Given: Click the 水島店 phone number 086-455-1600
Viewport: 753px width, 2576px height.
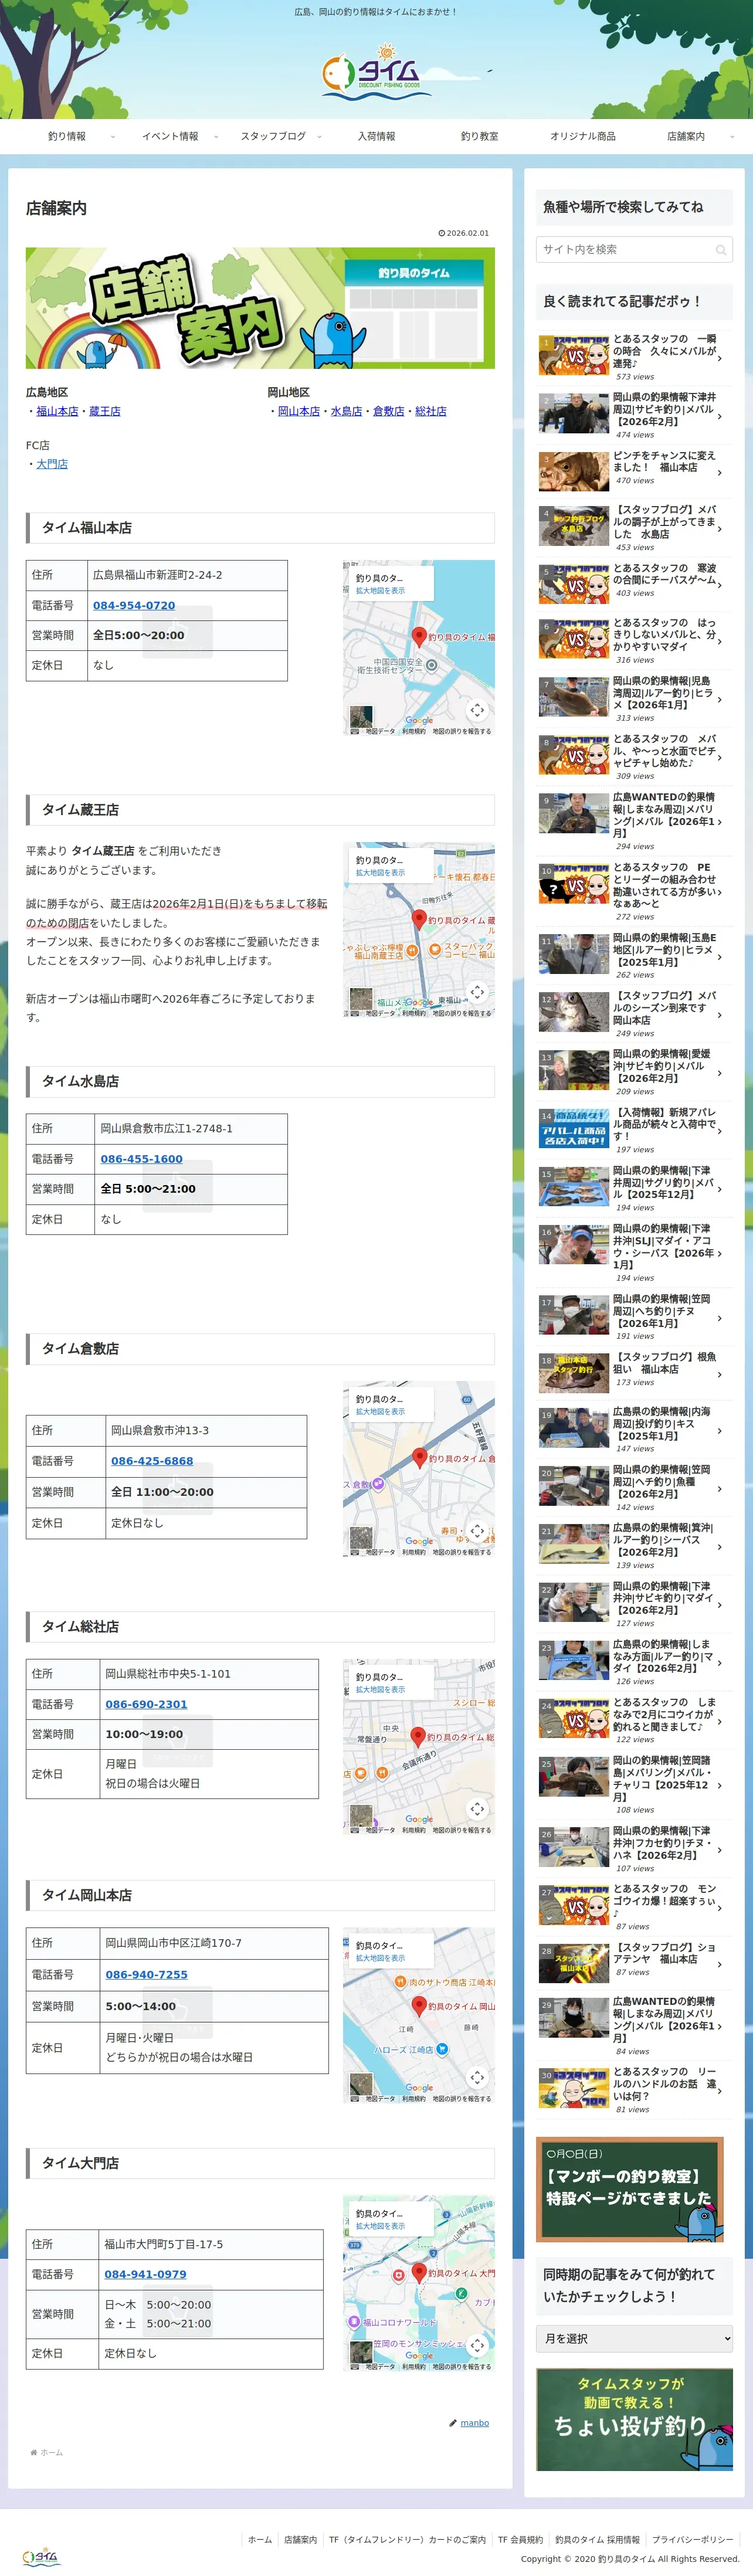Looking at the screenshot, I should pos(141,1159).
